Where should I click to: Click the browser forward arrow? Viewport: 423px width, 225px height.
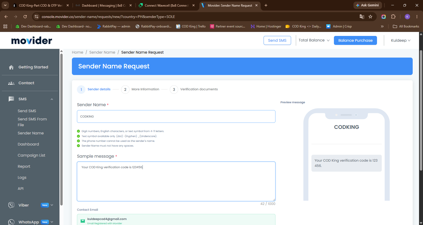[16, 17]
